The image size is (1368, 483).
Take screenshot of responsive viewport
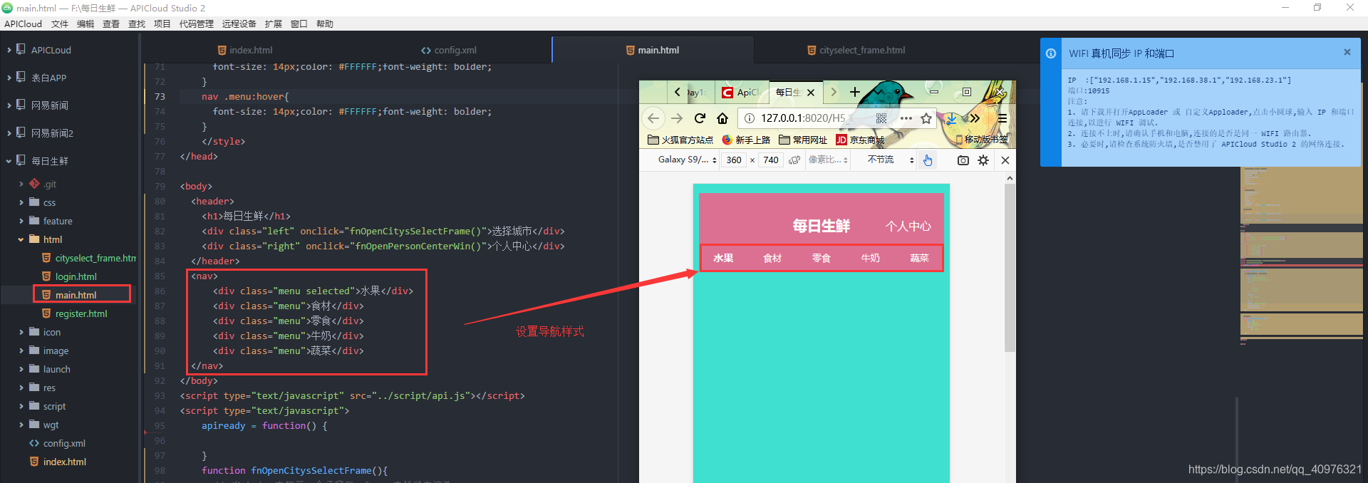coord(963,160)
